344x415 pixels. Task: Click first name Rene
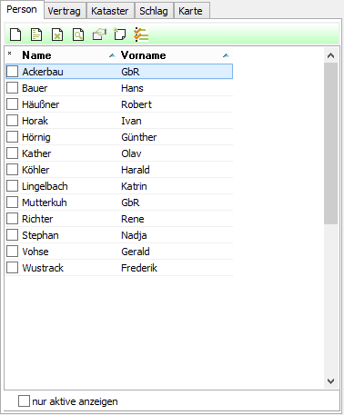133,219
